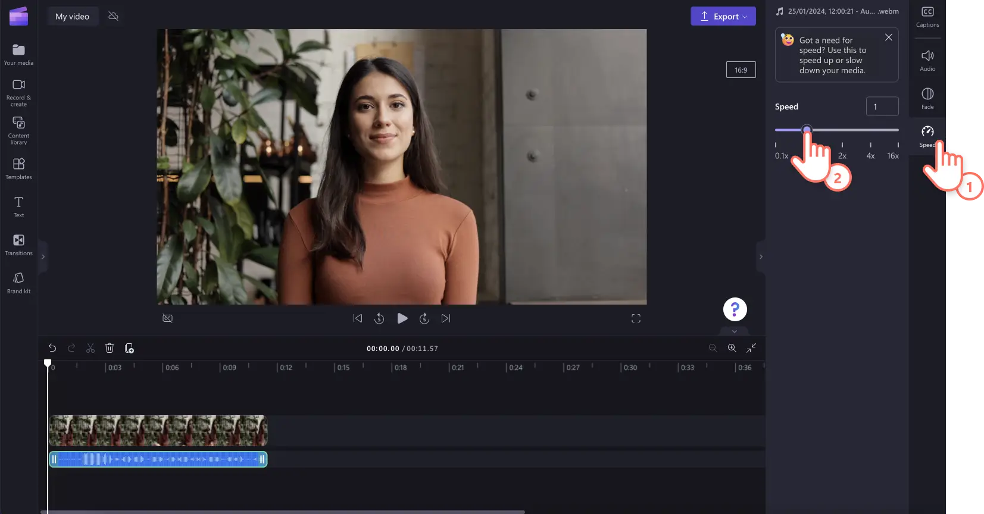The height and width of the screenshot is (514, 984).
Task: Duplicate the selected clip
Action: [129, 348]
